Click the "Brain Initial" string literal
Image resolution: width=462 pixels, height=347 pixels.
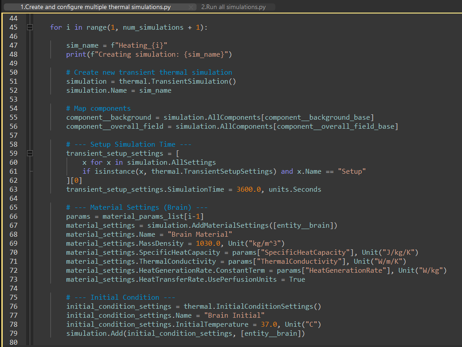click(x=234, y=315)
